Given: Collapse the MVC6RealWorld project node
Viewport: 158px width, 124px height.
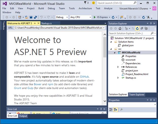Looking at the screenshot, I should click(x=114, y=53).
